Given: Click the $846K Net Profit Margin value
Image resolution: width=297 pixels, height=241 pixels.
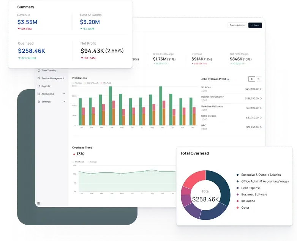Looking at the screenshot, I should [x=236, y=59].
